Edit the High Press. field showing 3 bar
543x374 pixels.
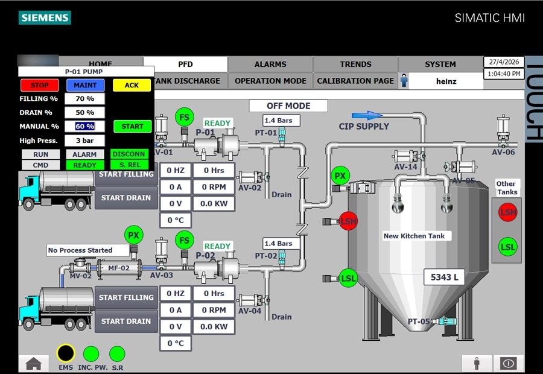(85, 141)
